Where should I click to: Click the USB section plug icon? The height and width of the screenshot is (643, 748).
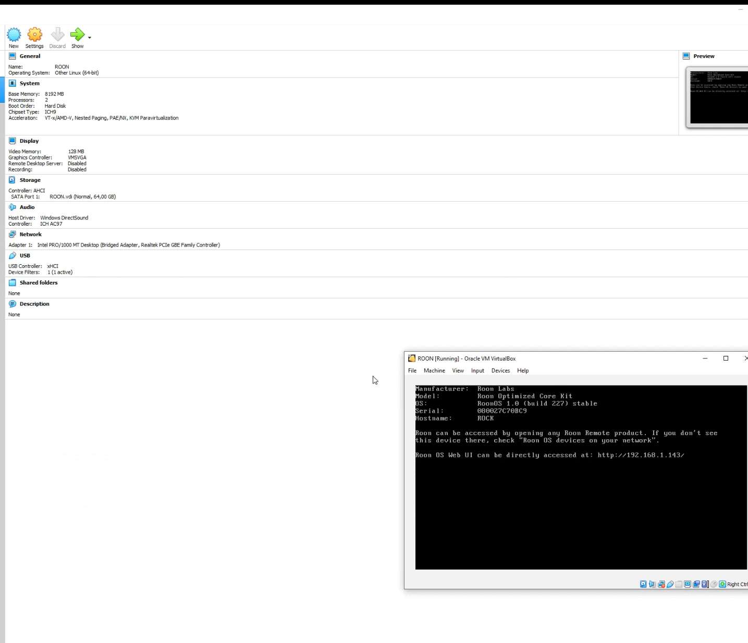(13, 255)
